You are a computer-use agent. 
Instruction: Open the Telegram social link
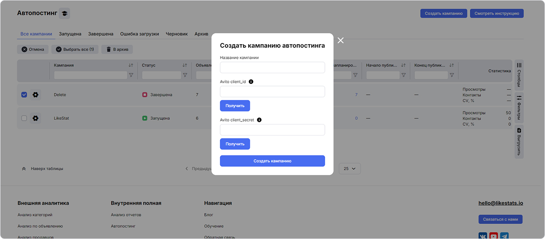point(504,236)
